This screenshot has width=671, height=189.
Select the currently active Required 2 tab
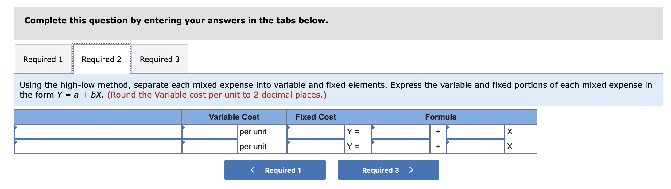pyautogui.click(x=102, y=59)
